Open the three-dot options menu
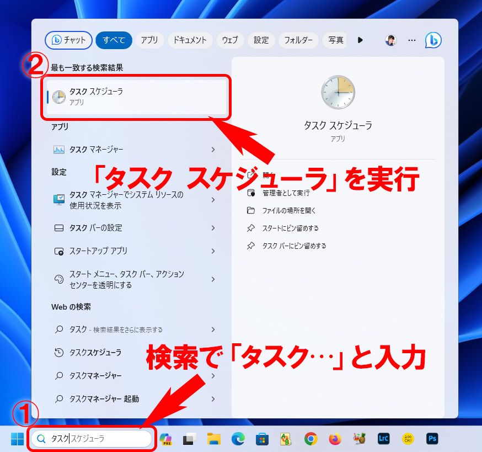The width and height of the screenshot is (482, 452). (x=412, y=40)
